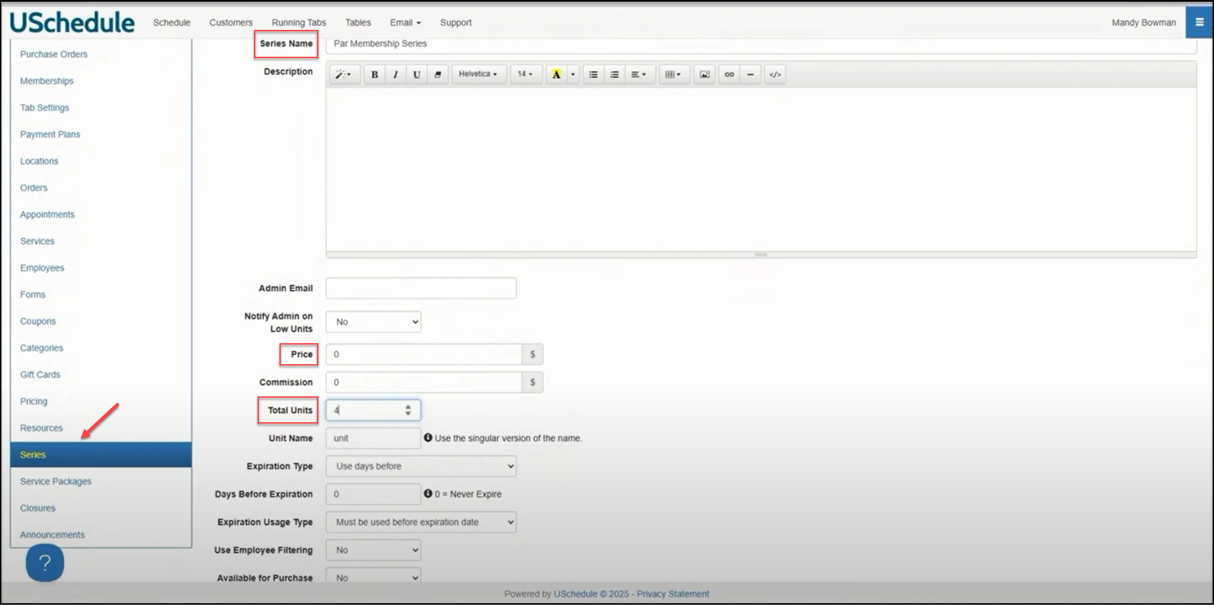
Task: Open the Privacy Statement link
Action: pyautogui.click(x=673, y=594)
